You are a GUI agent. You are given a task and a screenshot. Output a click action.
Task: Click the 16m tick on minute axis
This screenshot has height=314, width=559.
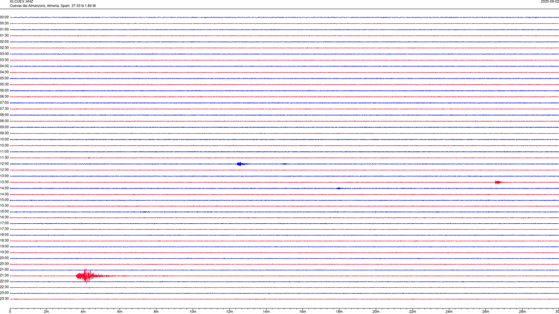303,312
